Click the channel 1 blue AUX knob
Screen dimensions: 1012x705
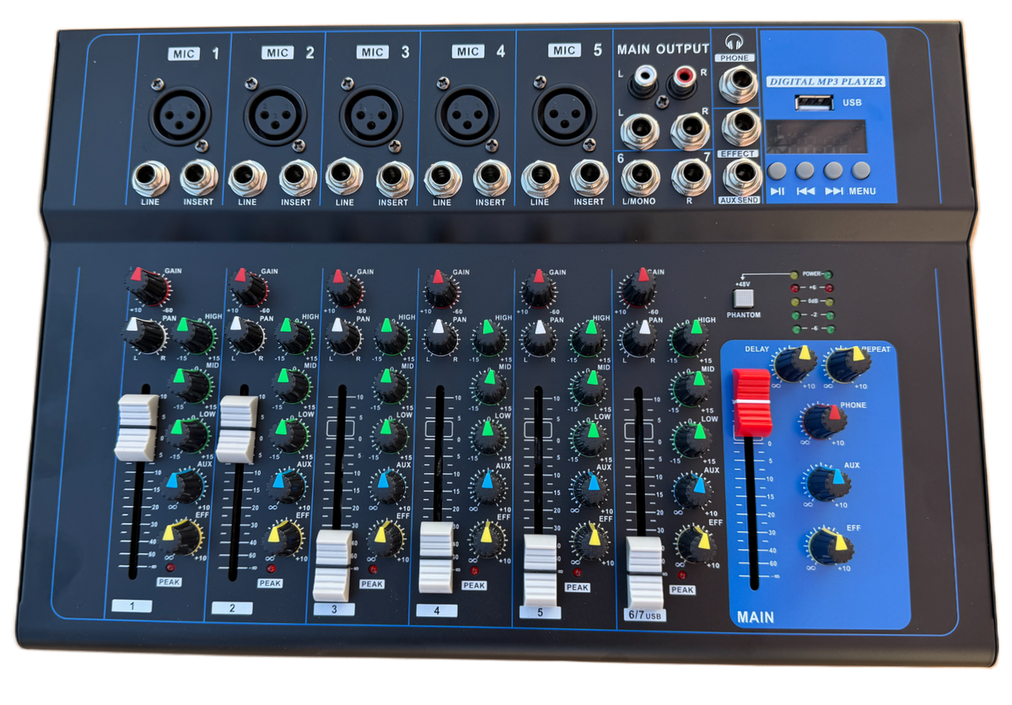pyautogui.click(x=185, y=487)
